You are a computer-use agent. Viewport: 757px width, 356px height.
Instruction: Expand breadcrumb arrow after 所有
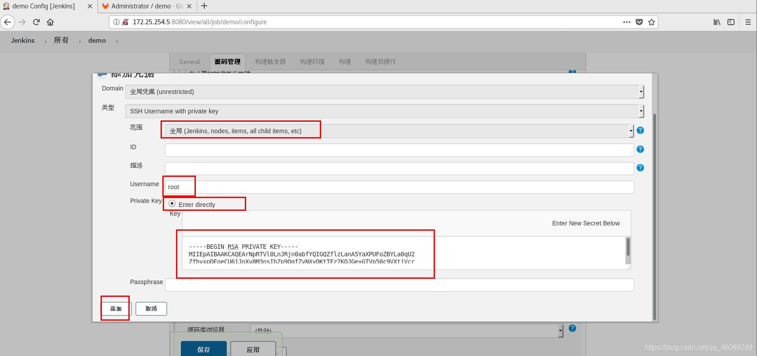80,41
